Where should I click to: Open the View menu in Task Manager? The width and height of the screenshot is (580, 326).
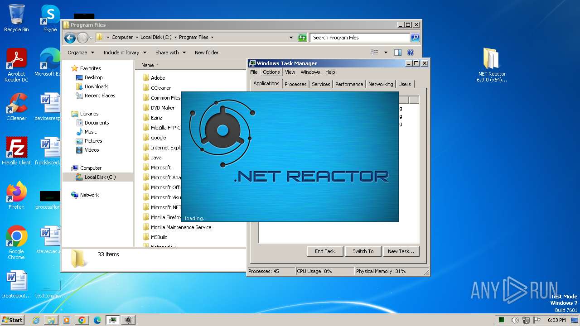tap(290, 72)
